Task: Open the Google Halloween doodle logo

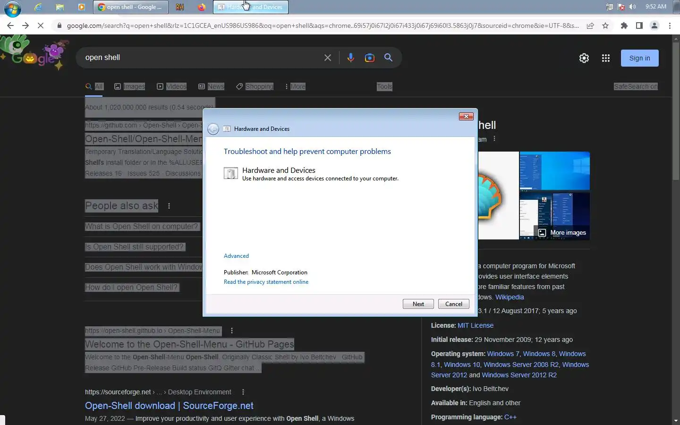Action: pos(34,53)
